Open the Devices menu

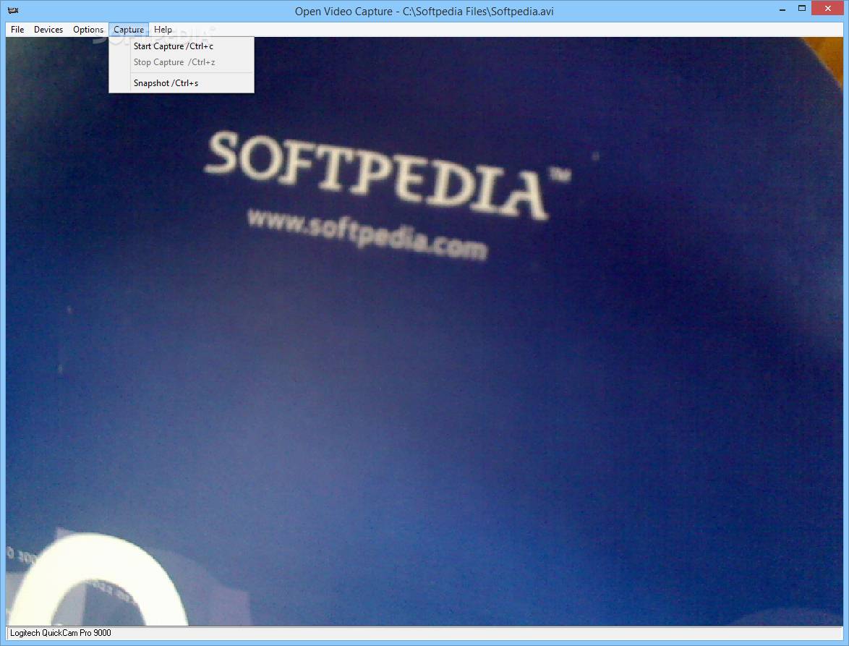tap(48, 30)
